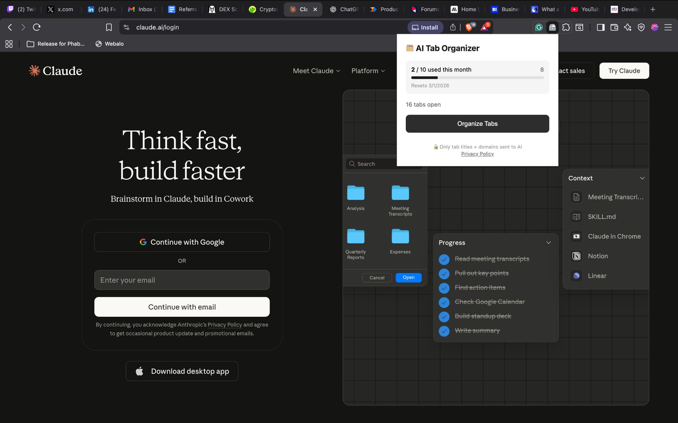The height and width of the screenshot is (423, 678).
Task: Open the Brave Wallet icon
Action: click(614, 27)
